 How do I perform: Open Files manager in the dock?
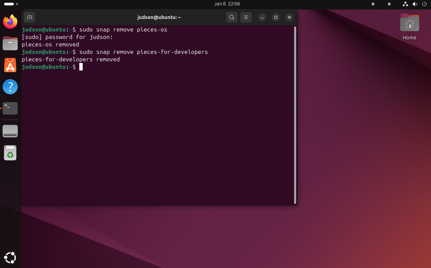pyautogui.click(x=10, y=43)
